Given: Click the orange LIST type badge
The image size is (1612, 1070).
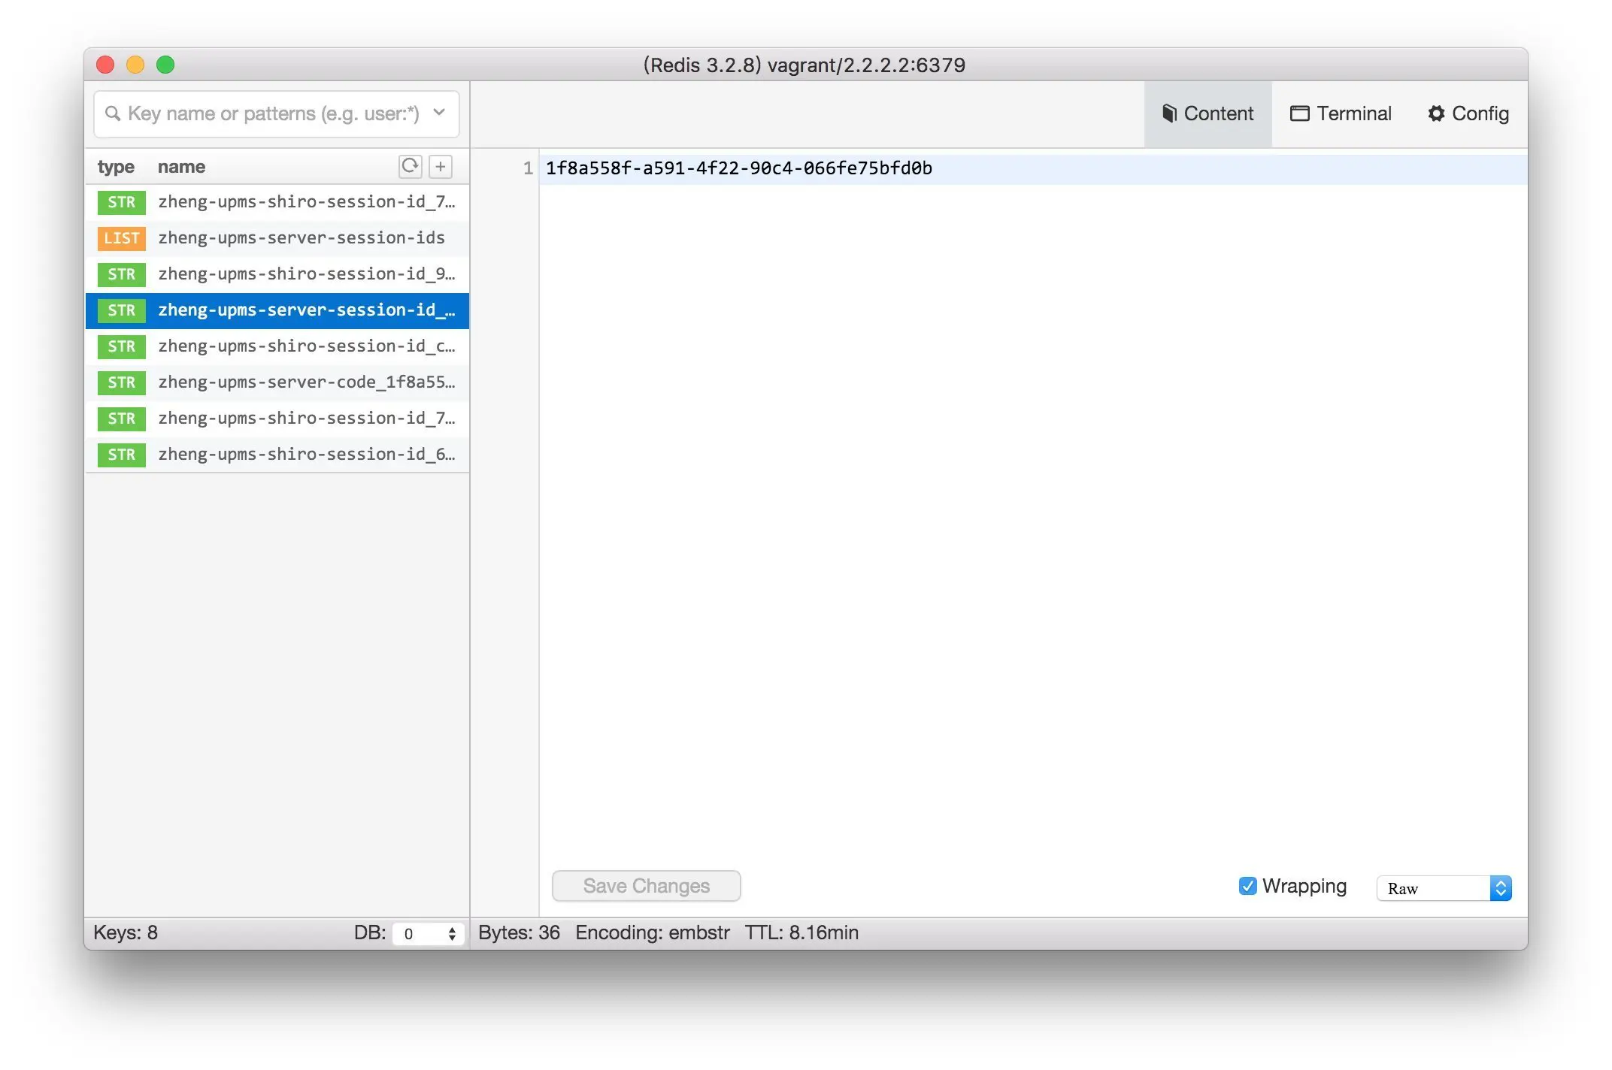Looking at the screenshot, I should (121, 238).
